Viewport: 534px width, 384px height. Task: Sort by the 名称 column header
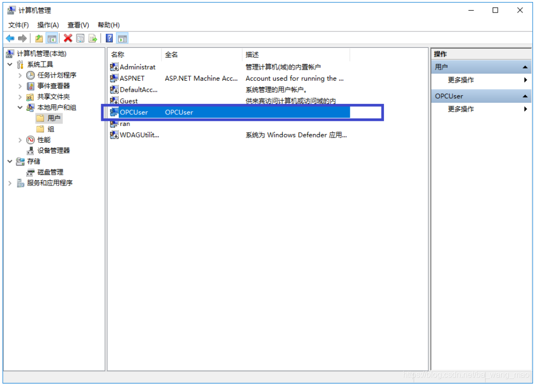tap(134, 54)
